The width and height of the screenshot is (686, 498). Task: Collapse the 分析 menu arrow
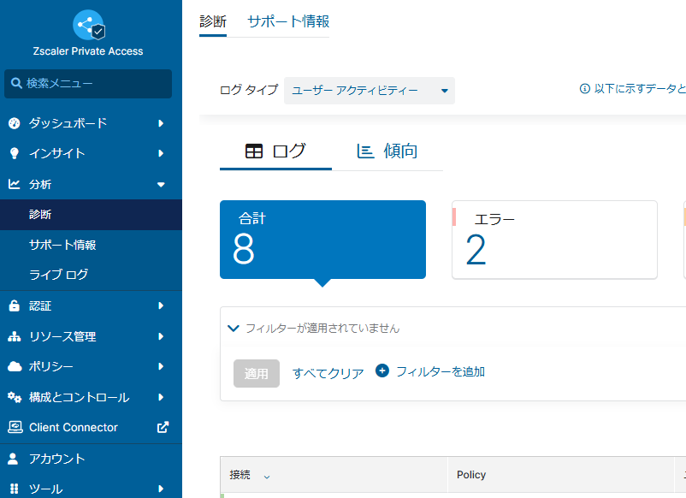click(161, 185)
